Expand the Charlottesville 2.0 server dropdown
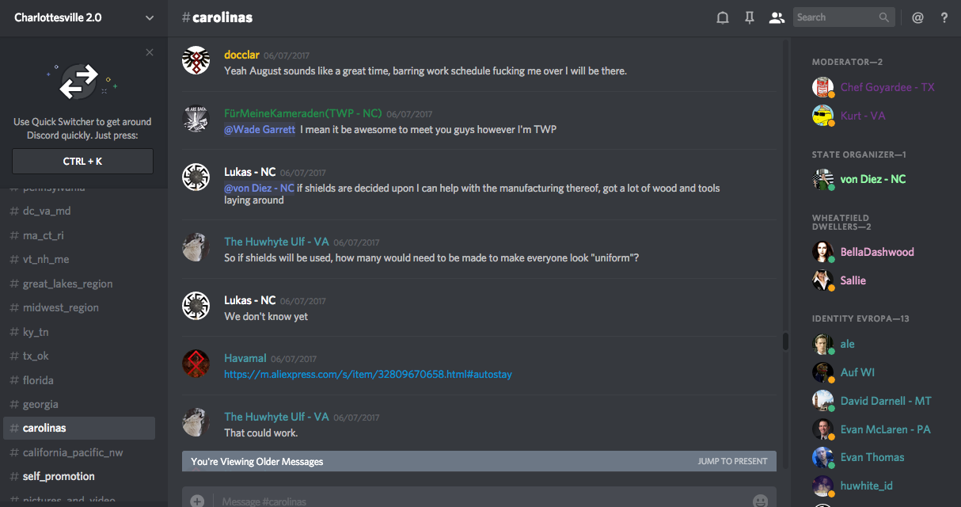Image resolution: width=961 pixels, height=507 pixels. click(x=150, y=17)
